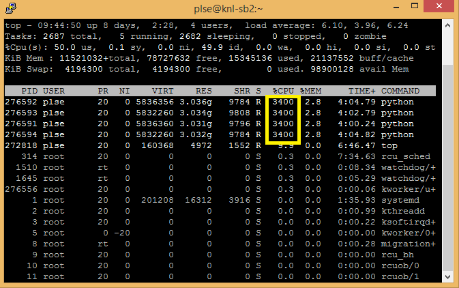Click the ksoftirqd+ command name
The width and height of the screenshot is (459, 288).
(x=409, y=222)
